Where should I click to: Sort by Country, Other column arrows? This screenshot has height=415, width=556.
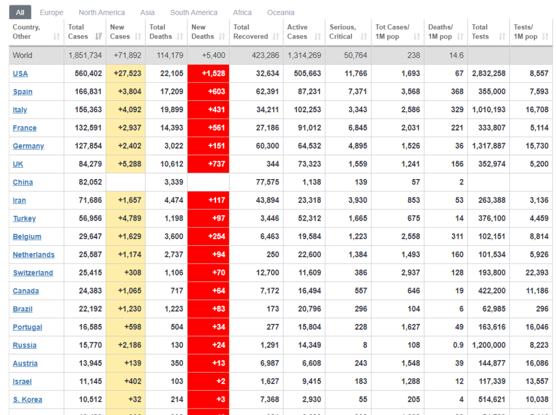(x=56, y=36)
